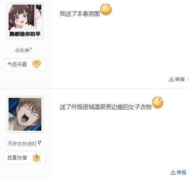Click the smiley emoji after 春宫图
The image size is (189, 179).
(106, 10)
